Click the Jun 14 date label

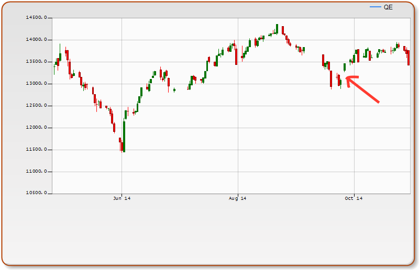(122, 198)
